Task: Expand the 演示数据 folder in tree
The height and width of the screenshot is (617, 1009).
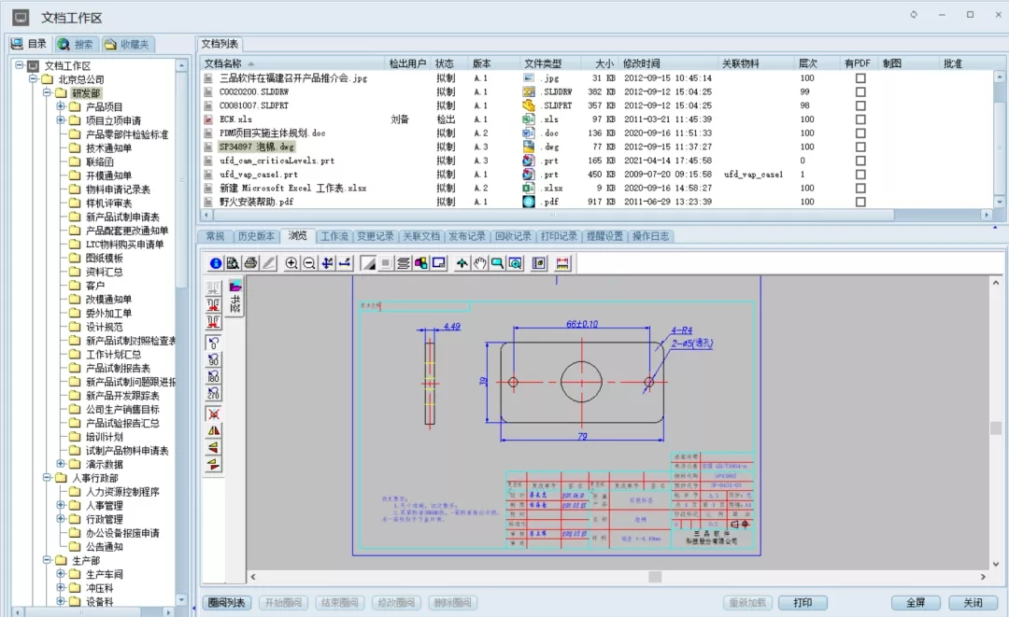Action: click(61, 464)
